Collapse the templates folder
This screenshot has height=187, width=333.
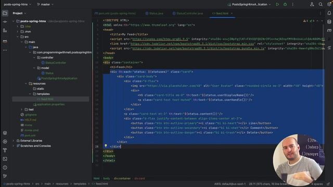pos(30,94)
